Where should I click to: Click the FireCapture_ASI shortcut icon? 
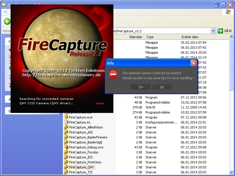coord(66,132)
